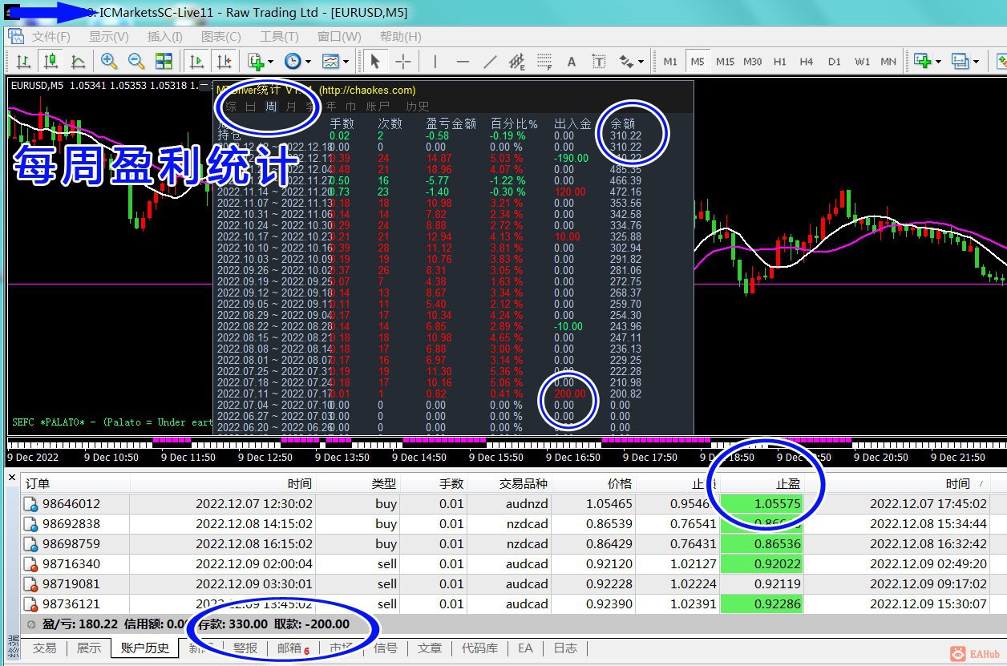Switch timeframe to W1
Viewport: 1007px width, 666px height.
(862, 62)
